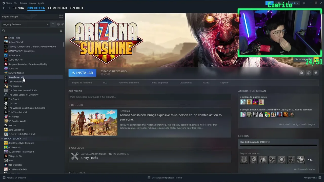Open Arizona Sunshine news thumbnail
The width and height of the screenshot is (324, 182).
pyautogui.click(x=94, y=123)
